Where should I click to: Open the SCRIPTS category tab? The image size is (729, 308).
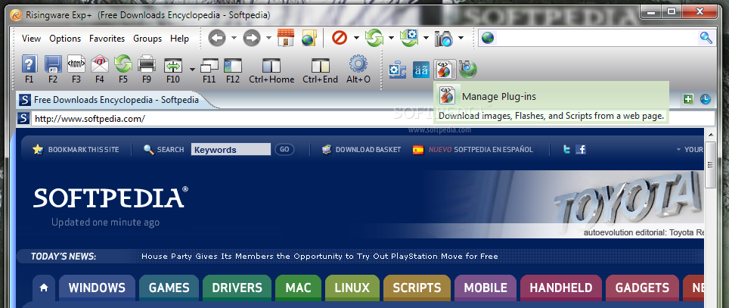pos(417,288)
